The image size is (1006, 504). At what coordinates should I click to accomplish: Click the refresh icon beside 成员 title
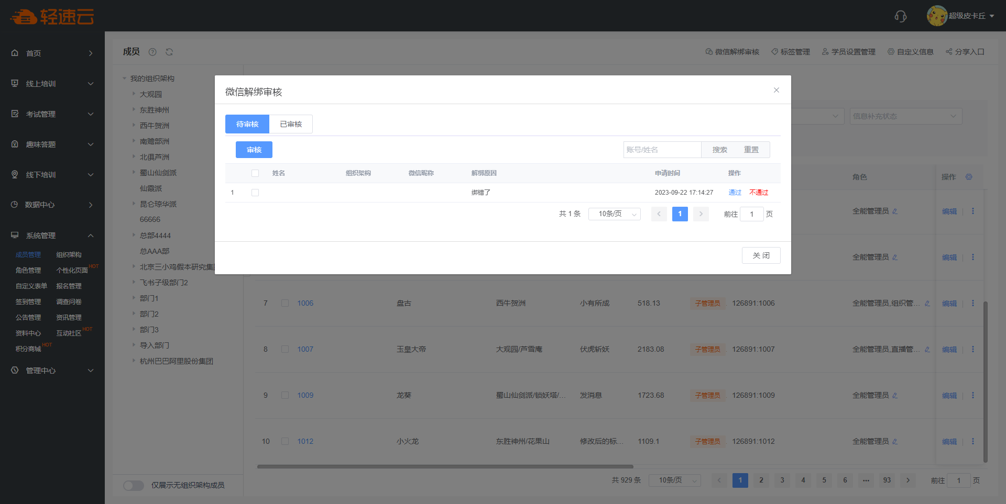[169, 52]
